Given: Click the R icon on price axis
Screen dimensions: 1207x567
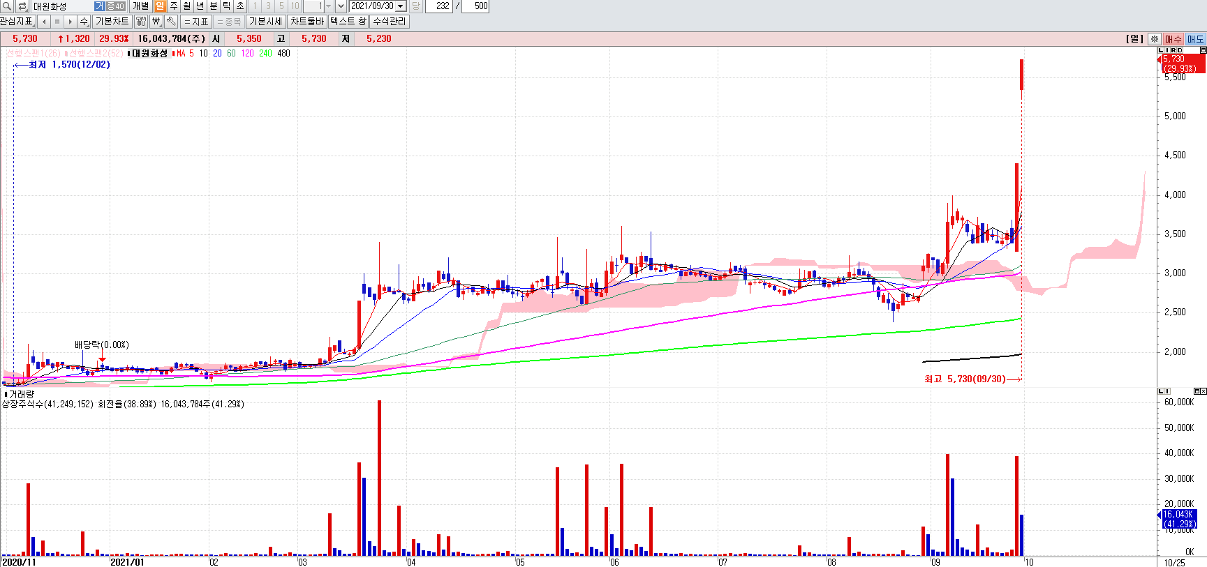Looking at the screenshot, I should [1173, 50].
